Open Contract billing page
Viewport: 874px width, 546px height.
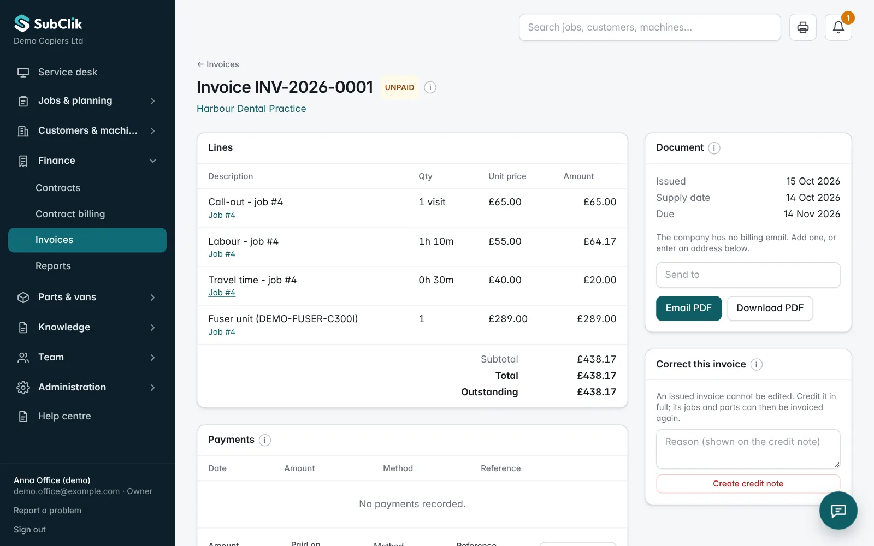coord(87,214)
